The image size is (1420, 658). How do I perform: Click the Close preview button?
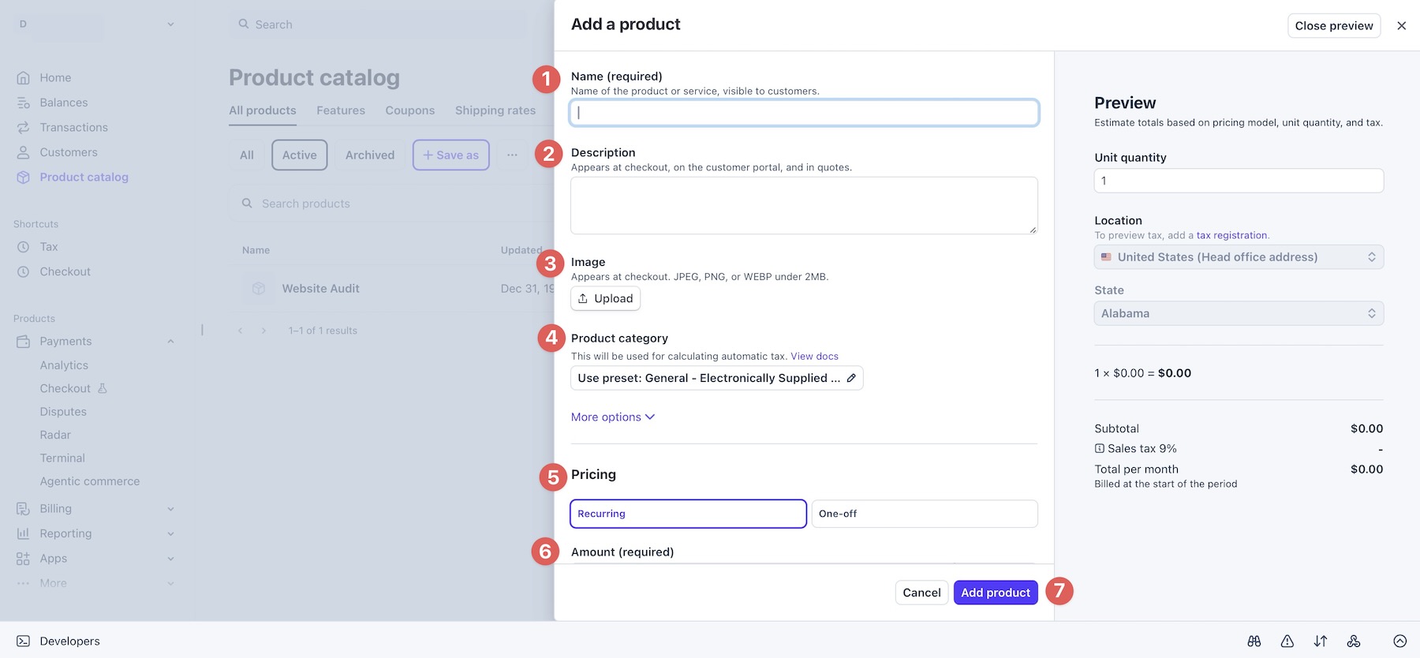point(1334,25)
